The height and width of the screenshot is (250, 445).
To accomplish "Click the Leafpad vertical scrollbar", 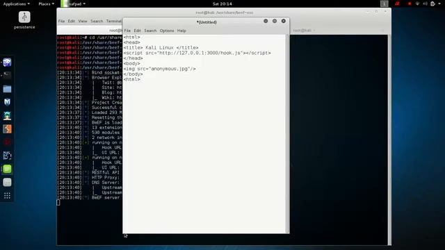I will [288, 134].
